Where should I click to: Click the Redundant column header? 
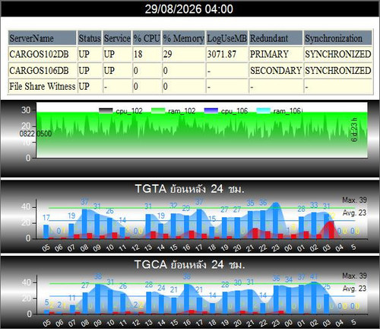point(276,38)
